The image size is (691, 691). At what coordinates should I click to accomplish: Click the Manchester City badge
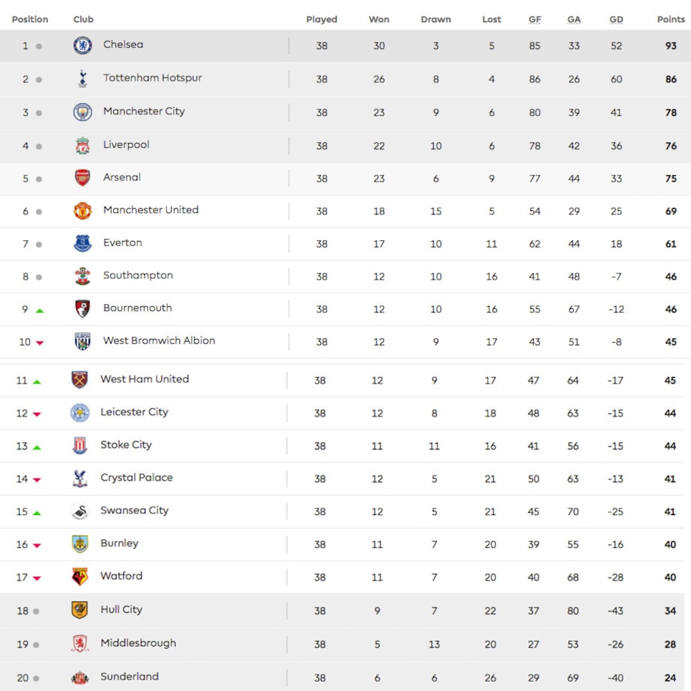point(82,112)
